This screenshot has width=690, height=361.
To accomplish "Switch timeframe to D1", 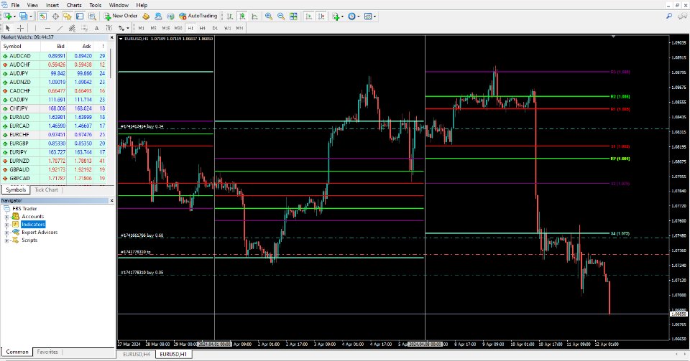I will 215,28.
